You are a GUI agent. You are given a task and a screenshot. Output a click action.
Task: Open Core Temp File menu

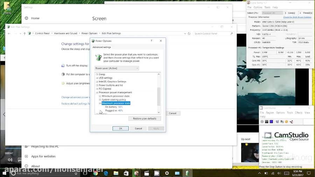click(249, 7)
